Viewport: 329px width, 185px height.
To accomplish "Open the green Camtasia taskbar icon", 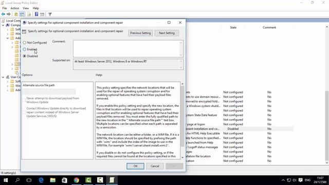I will point(88,180).
